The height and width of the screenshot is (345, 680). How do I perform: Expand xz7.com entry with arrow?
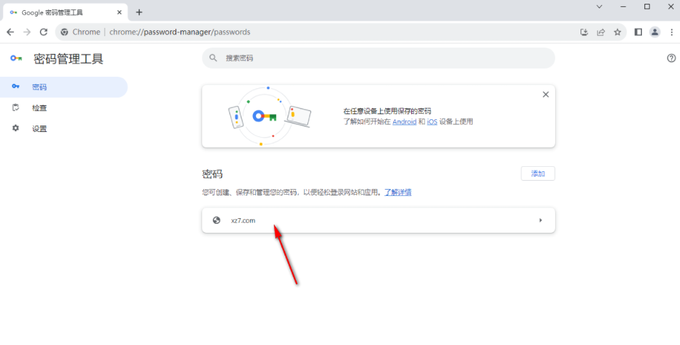pos(541,221)
